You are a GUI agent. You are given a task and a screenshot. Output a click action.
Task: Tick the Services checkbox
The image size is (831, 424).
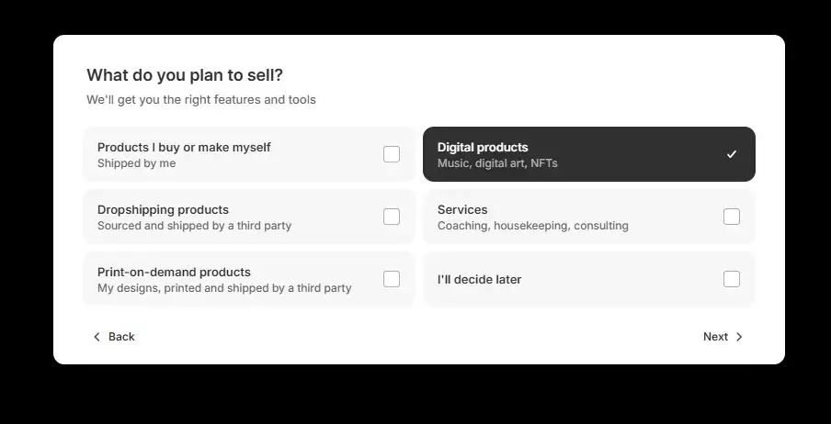[732, 217]
